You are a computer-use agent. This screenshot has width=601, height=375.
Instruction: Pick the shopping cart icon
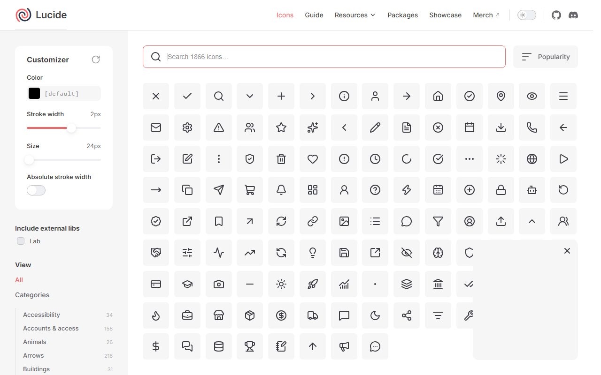(250, 190)
